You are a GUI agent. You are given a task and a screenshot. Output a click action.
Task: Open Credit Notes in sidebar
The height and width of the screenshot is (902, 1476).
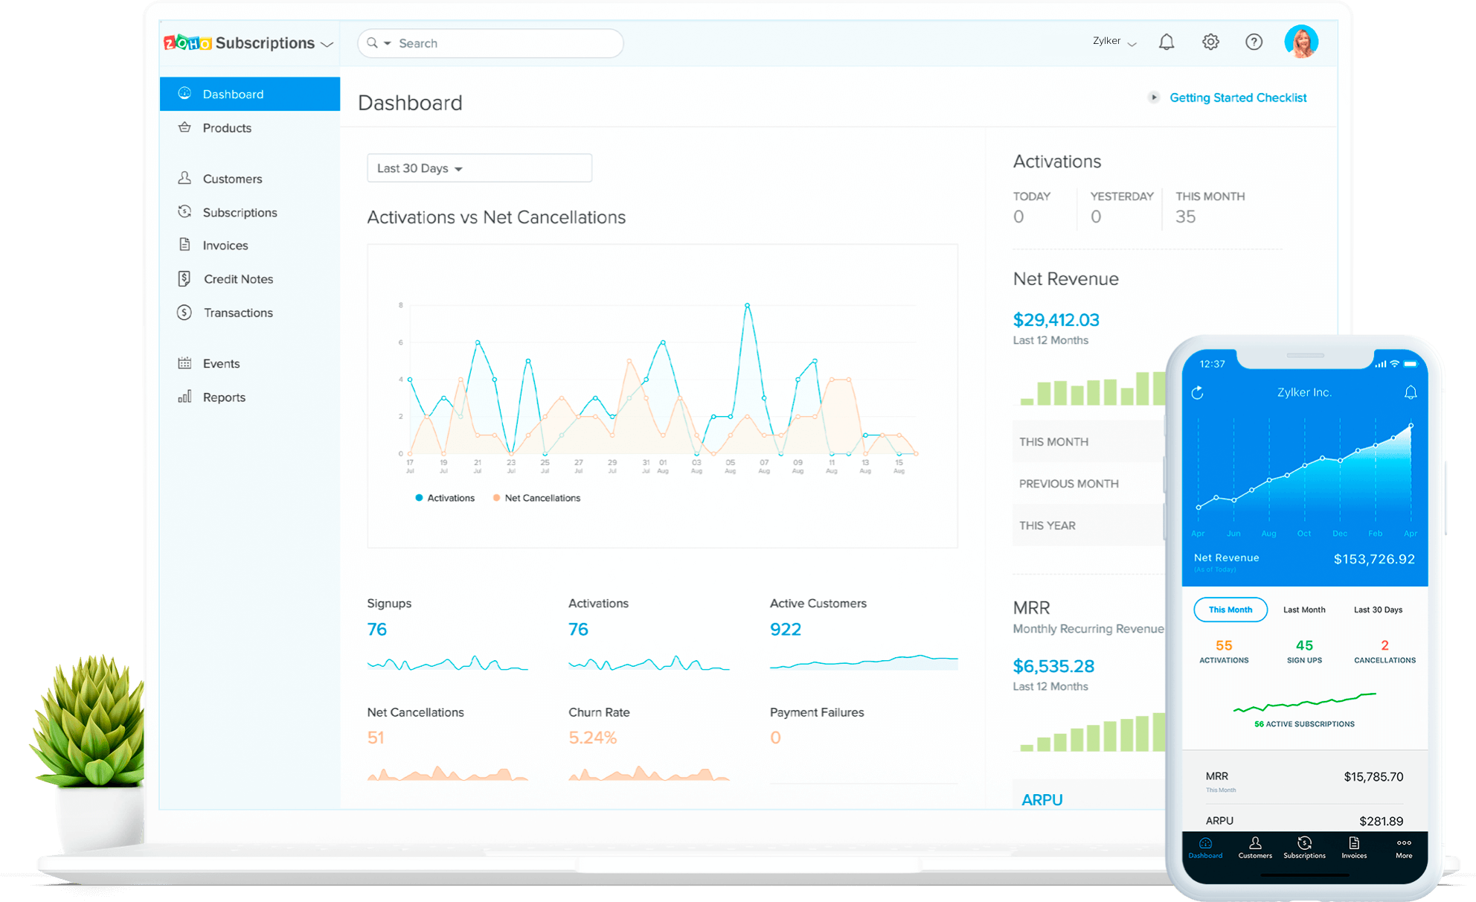(x=250, y=278)
